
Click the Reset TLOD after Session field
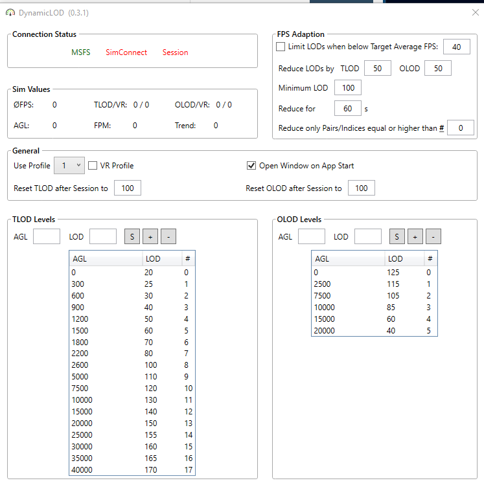coord(128,188)
